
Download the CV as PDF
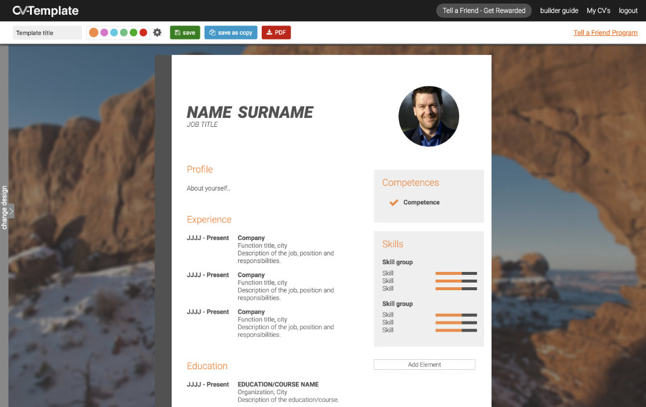click(x=276, y=32)
